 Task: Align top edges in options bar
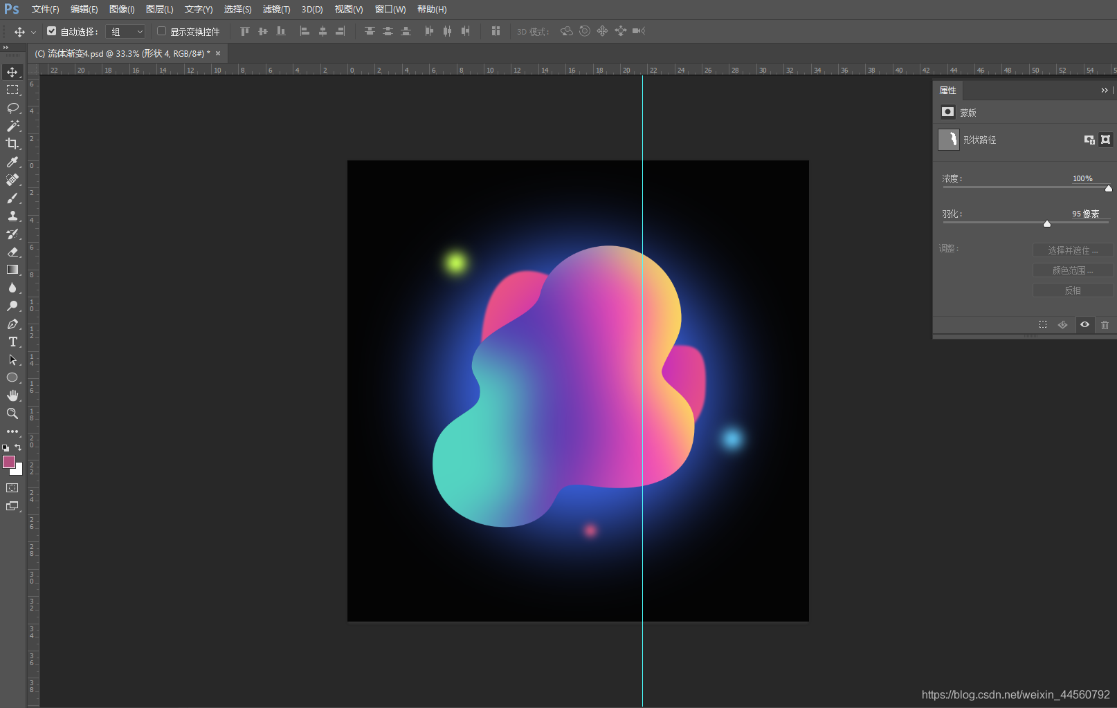coord(244,31)
